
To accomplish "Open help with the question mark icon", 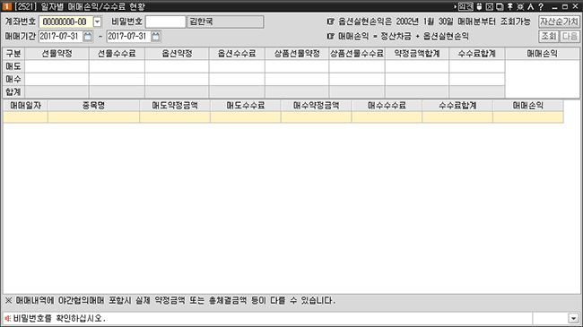I will [x=541, y=6].
